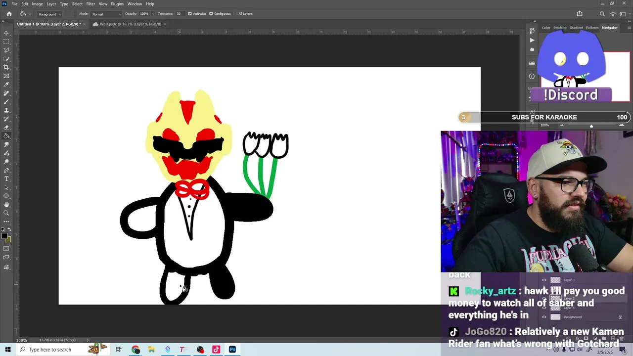Select the Pen tool
The image size is (633, 356).
click(x=6, y=170)
